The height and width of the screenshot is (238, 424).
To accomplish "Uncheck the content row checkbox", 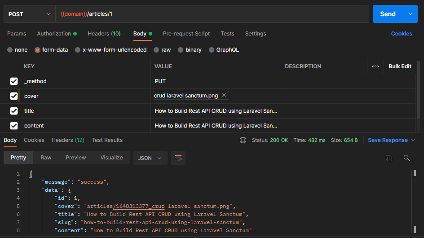I will pos(14,126).
